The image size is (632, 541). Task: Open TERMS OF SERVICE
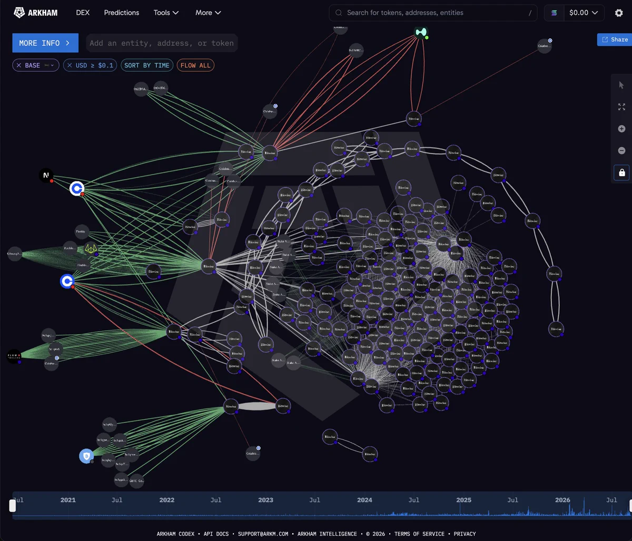click(419, 534)
